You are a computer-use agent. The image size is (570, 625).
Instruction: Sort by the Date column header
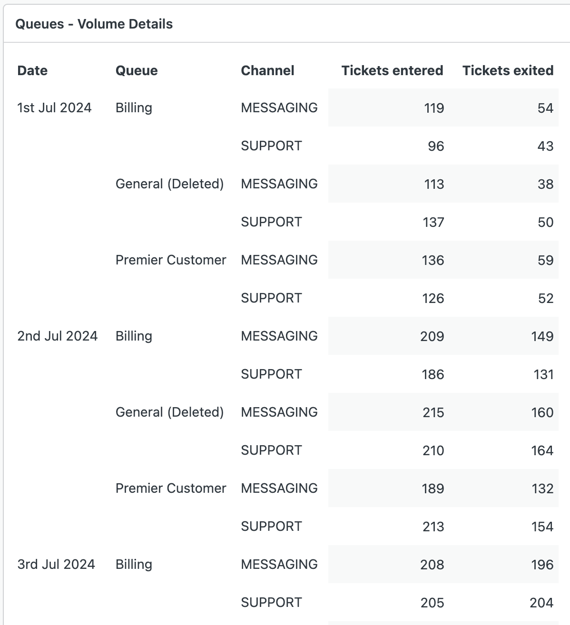(32, 70)
